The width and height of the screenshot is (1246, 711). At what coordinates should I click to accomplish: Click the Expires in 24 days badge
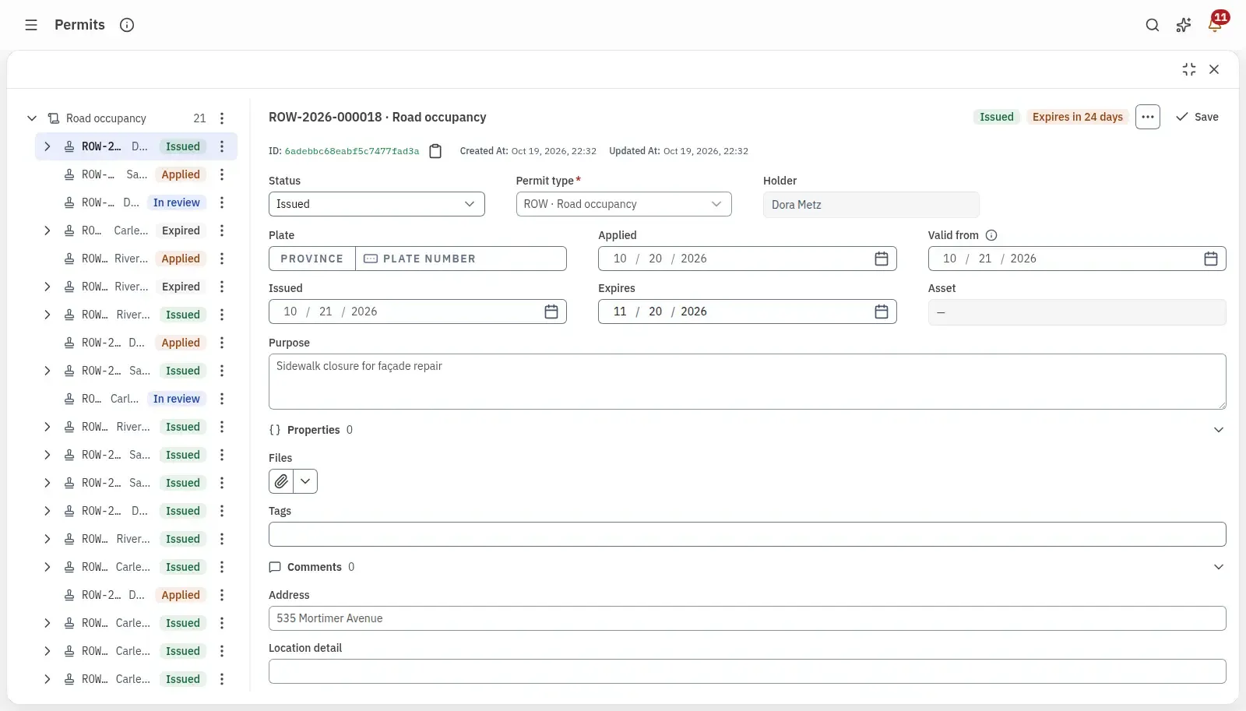tap(1078, 117)
